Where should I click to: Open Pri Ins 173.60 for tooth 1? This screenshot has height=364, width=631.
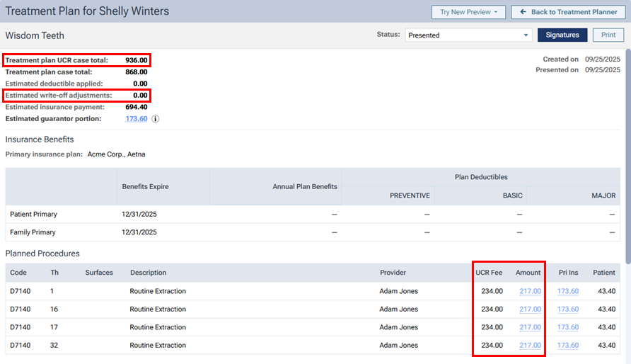point(567,291)
